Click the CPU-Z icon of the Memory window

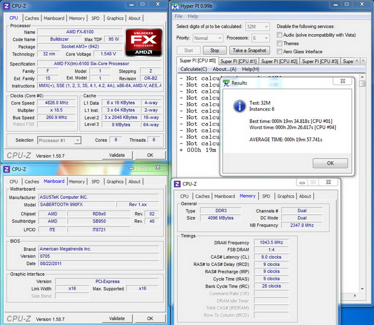178,183
